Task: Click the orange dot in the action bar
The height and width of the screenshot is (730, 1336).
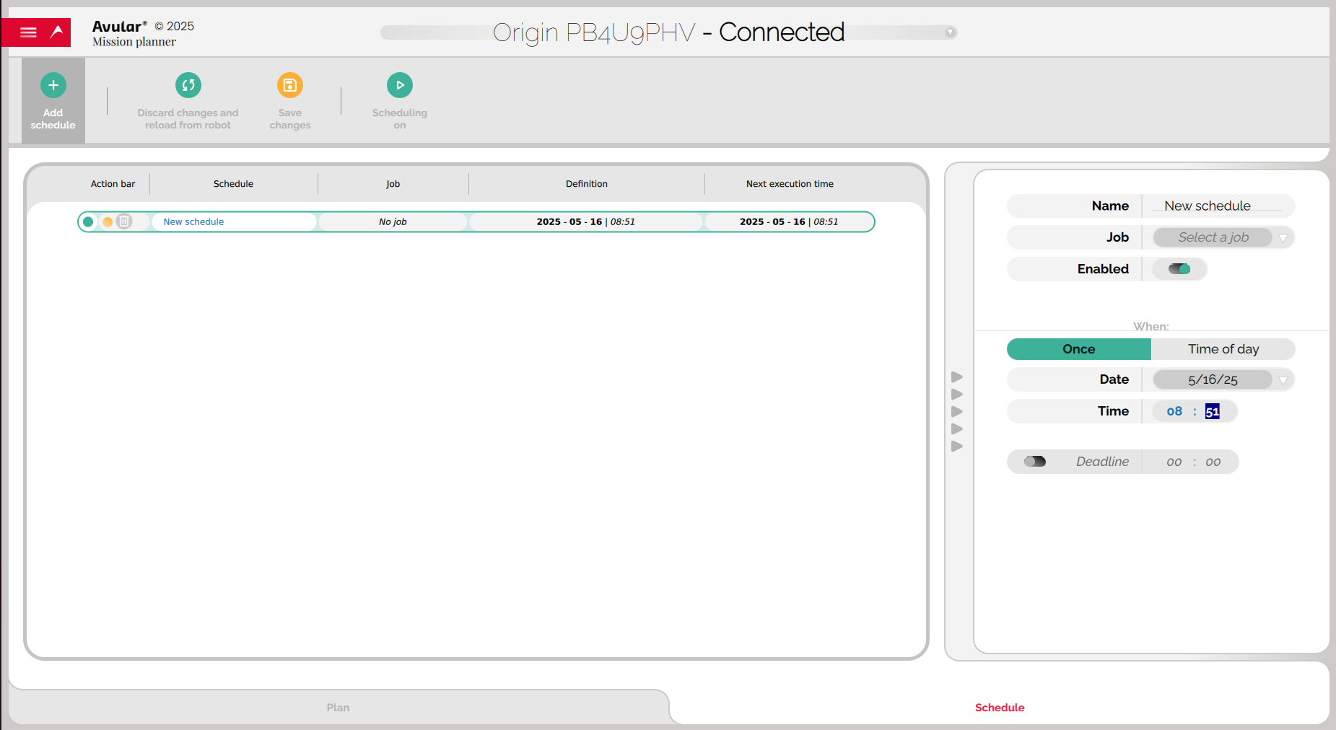Action: [x=108, y=221]
